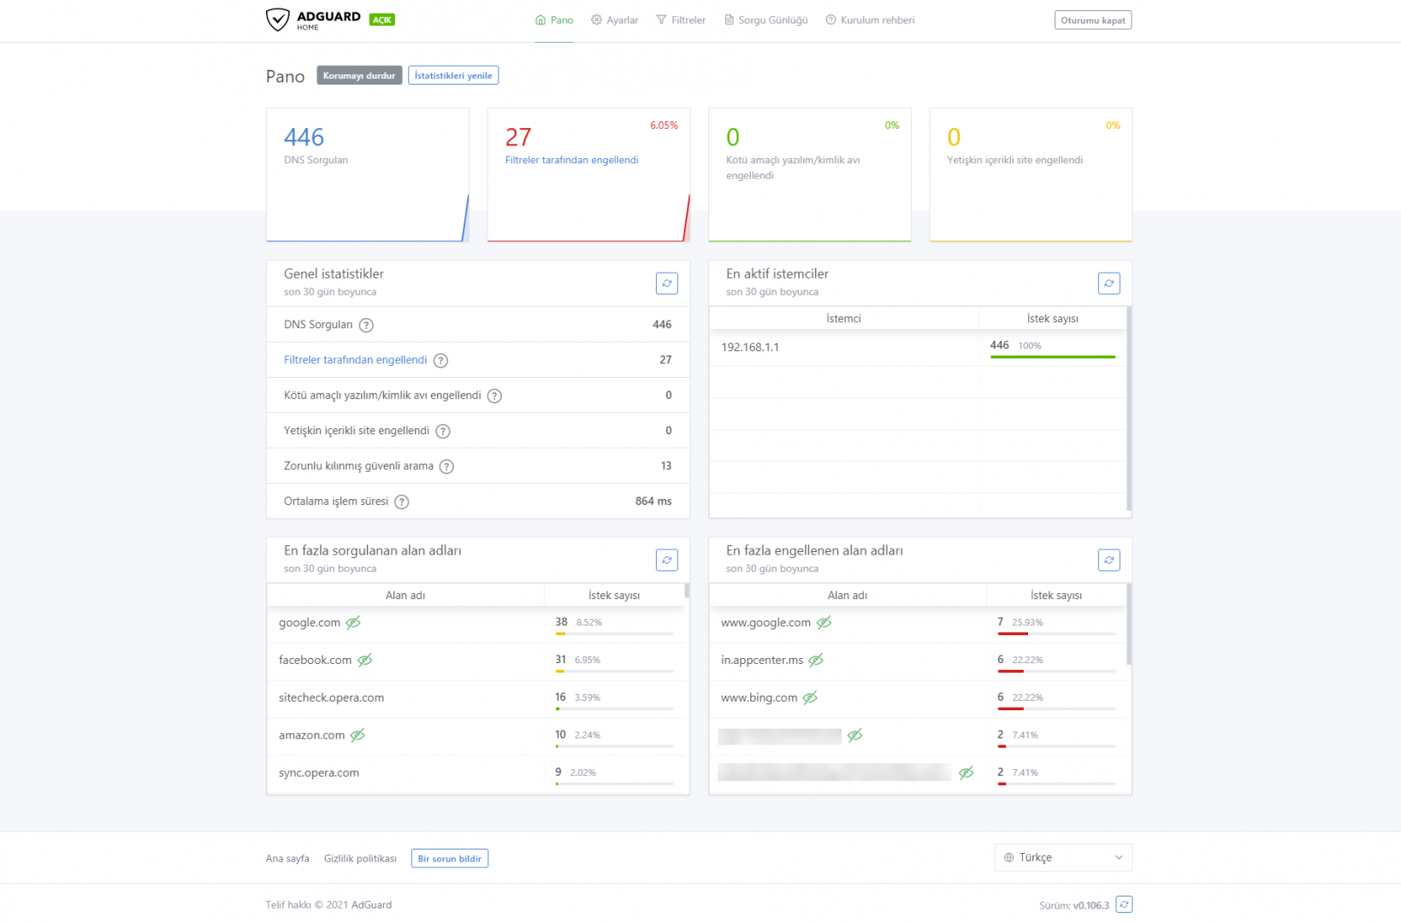
Task: Toggle eye icon next to www.bing.com
Action: (x=810, y=698)
